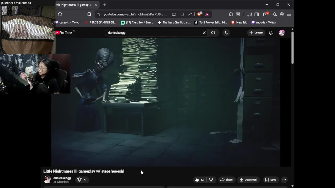This screenshot has height=188, width=335.
Task: Open the media control music note icon
Action: click(249, 14)
